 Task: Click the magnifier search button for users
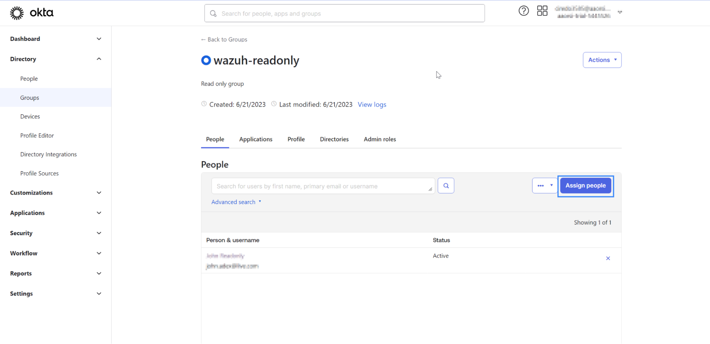point(446,186)
